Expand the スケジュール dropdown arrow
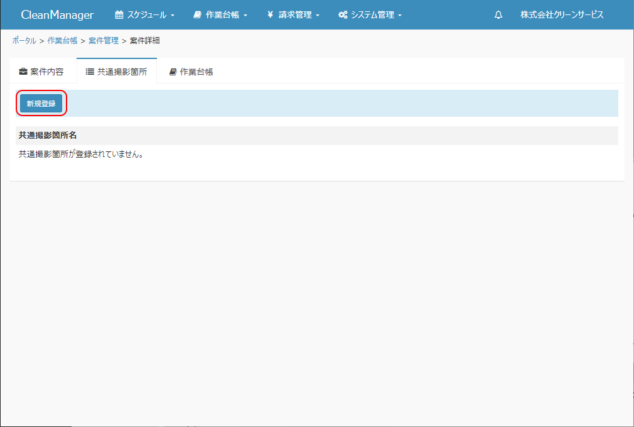 [x=173, y=16]
